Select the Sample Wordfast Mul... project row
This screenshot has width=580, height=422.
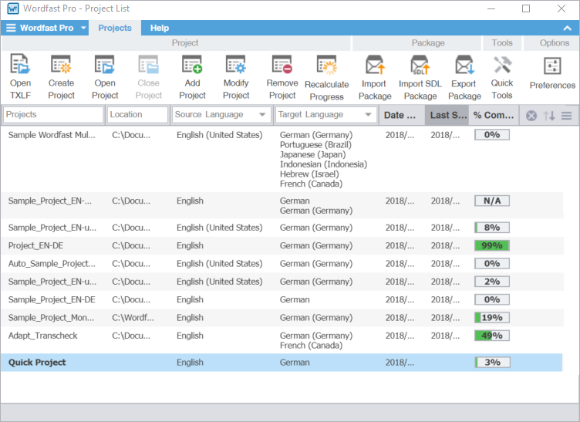click(282, 160)
